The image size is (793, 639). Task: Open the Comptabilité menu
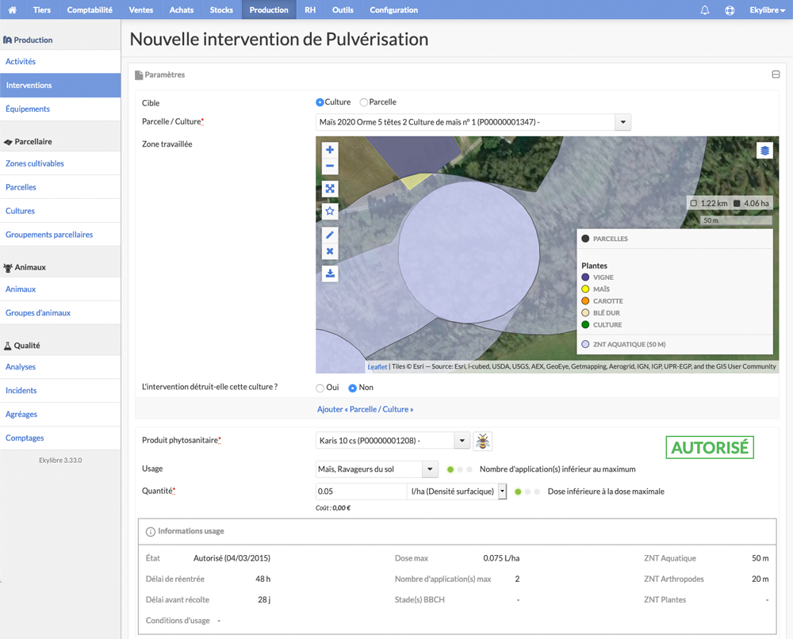click(x=90, y=10)
